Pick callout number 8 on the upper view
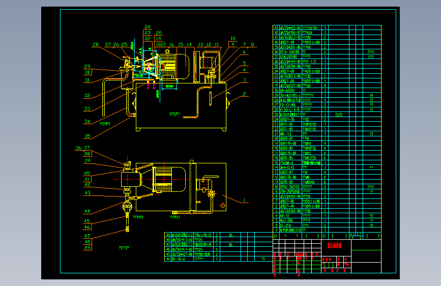 pyautogui.click(x=253, y=44)
